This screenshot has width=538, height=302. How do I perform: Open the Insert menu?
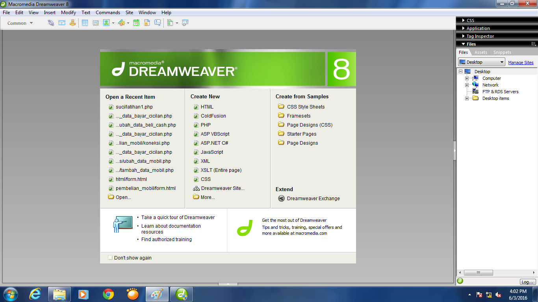click(x=50, y=13)
